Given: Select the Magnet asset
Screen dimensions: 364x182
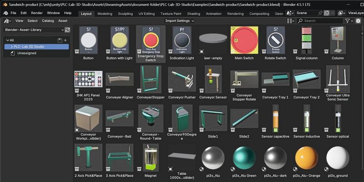Looking at the screenshot, I should point(151,161).
